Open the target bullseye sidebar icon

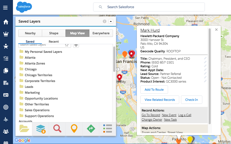tap(6, 107)
